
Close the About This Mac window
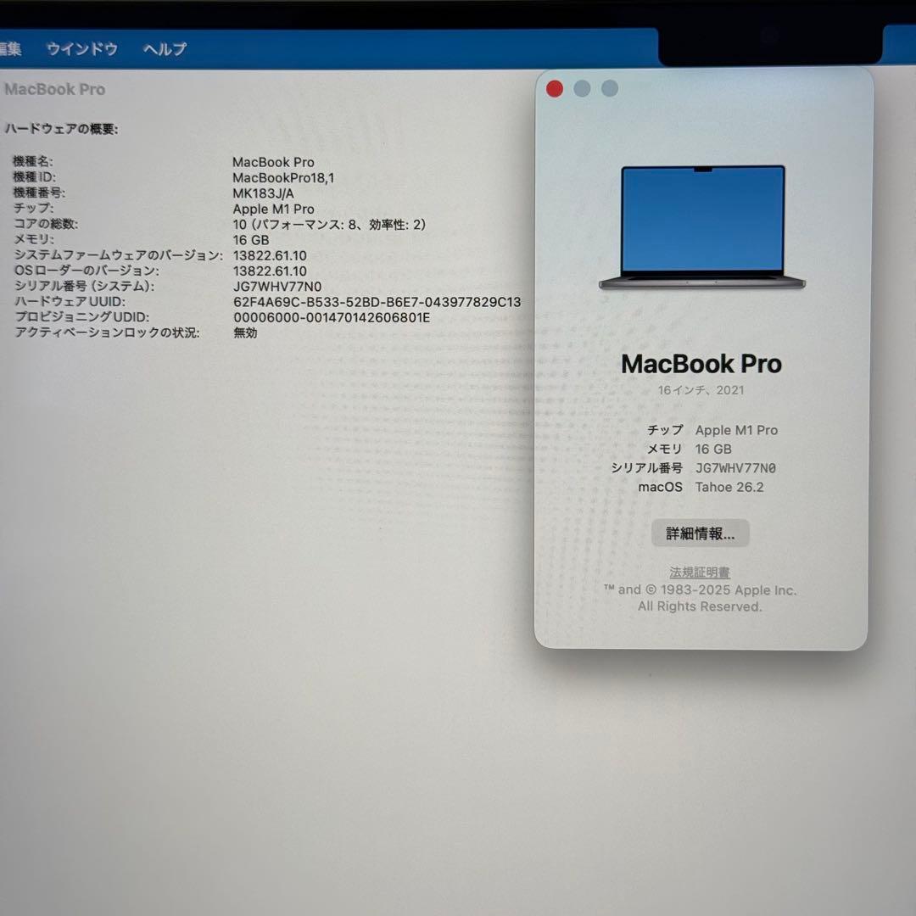(x=555, y=89)
